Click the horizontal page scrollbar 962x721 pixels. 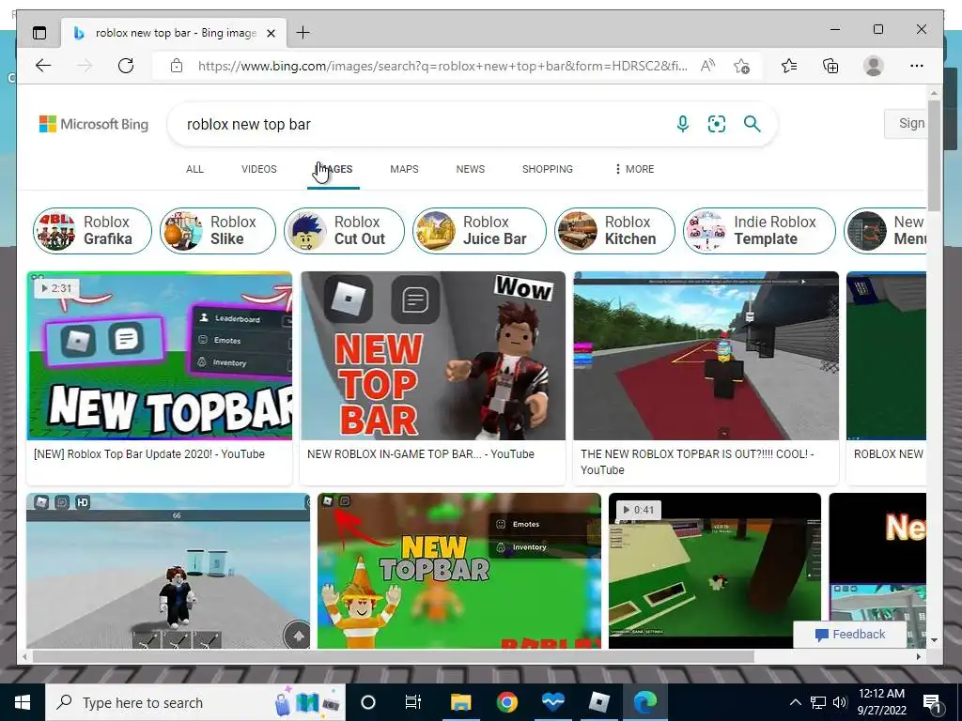[x=393, y=656]
